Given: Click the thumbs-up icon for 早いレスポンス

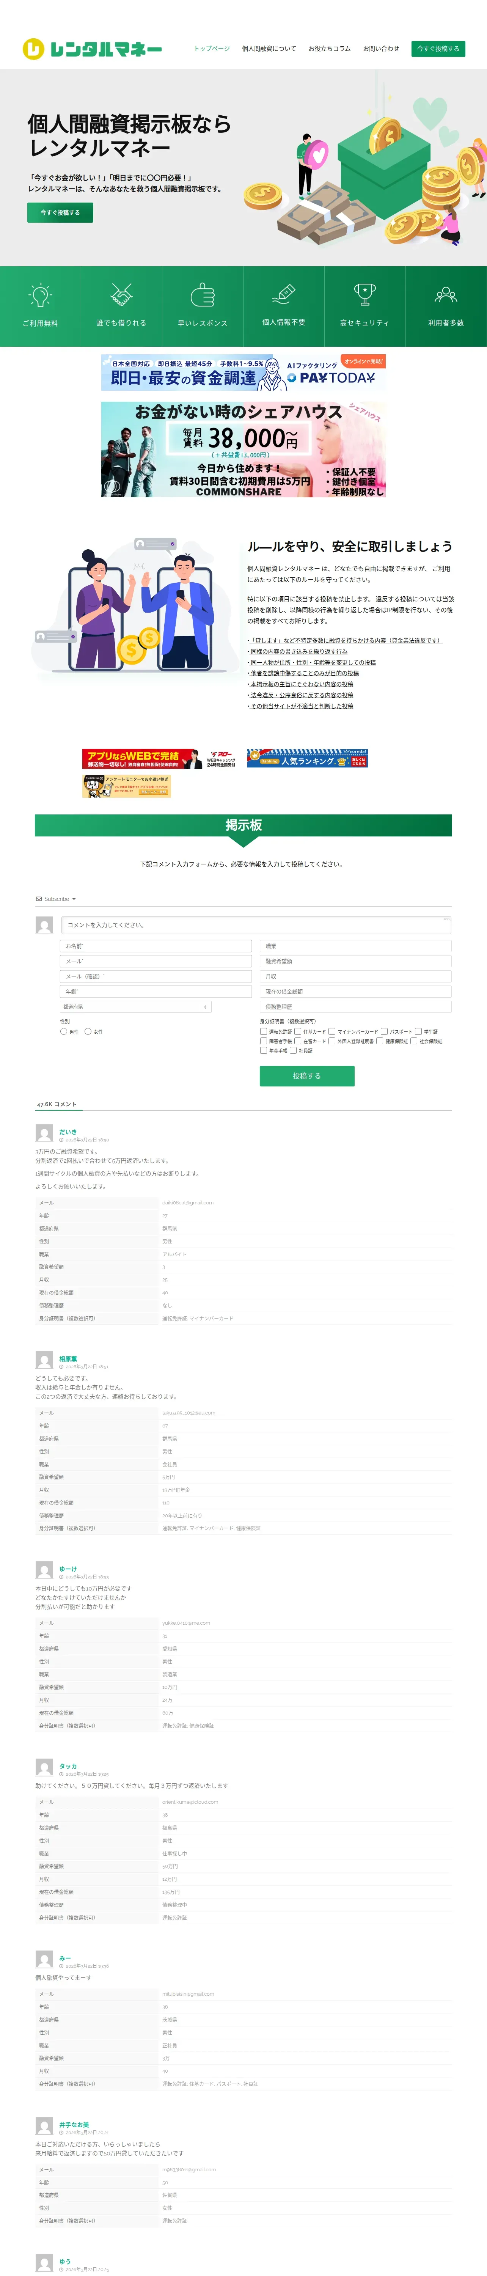Looking at the screenshot, I should pos(203,294).
